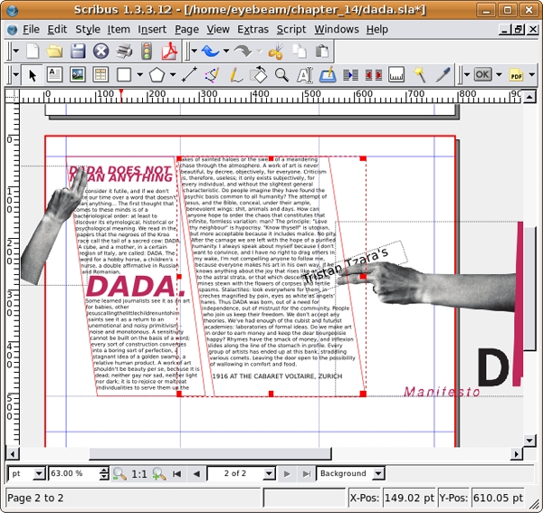Select the Insert Table tool

click(100, 75)
